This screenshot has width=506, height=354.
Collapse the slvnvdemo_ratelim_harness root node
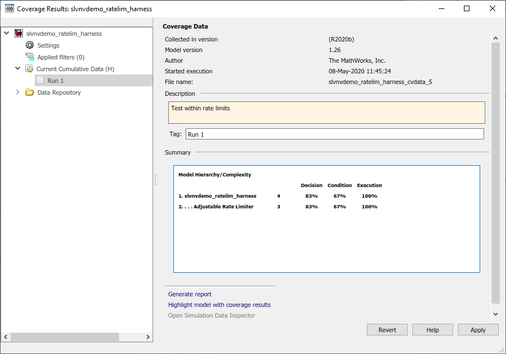[7, 34]
